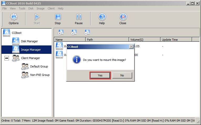Select the CCBoot root node
Viewport: 201px width, 125px height.
[17, 33]
